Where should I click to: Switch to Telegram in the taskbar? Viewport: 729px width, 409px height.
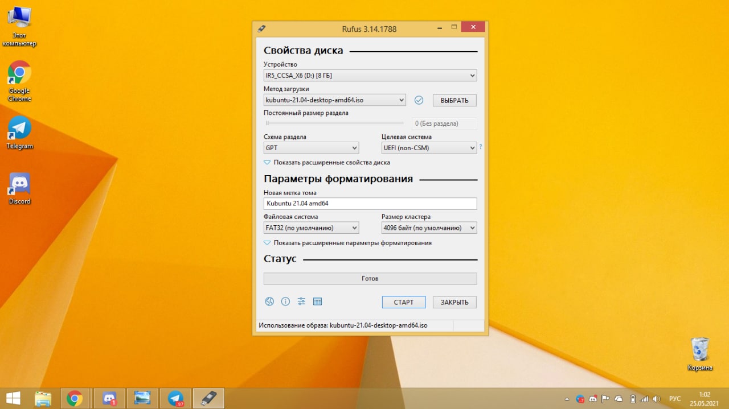175,398
